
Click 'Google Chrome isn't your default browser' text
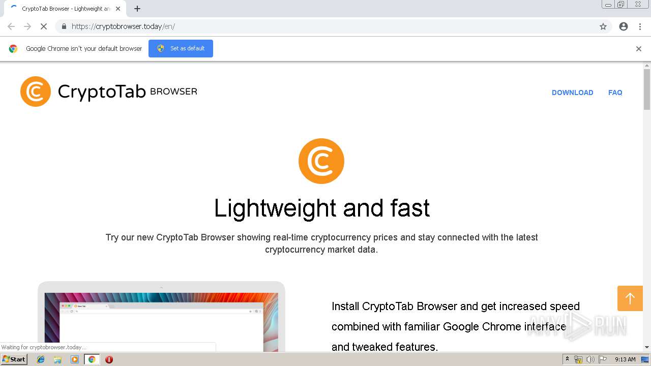84,49
